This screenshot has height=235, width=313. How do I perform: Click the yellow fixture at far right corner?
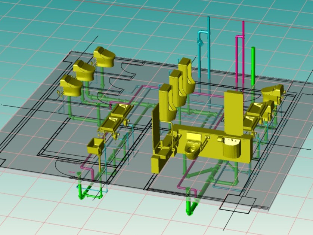(x=273, y=93)
